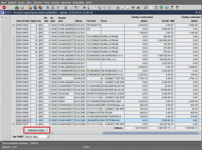
Task: Click the Celkem Kredit total 5 303 467.13
Action: coord(159,128)
